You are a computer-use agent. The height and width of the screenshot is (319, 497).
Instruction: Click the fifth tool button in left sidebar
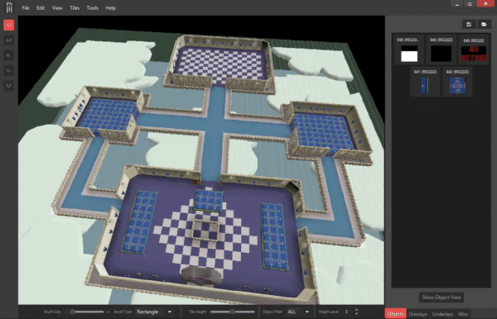9,86
